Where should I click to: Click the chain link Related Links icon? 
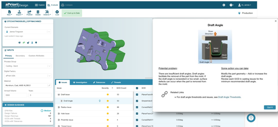pyautogui.click(x=164, y=94)
